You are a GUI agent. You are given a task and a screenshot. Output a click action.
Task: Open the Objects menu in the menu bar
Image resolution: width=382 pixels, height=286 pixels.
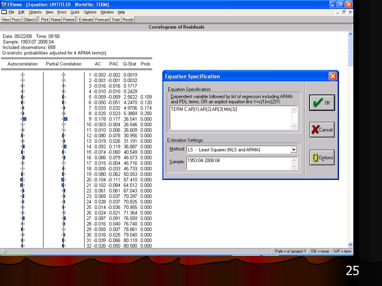(x=35, y=12)
